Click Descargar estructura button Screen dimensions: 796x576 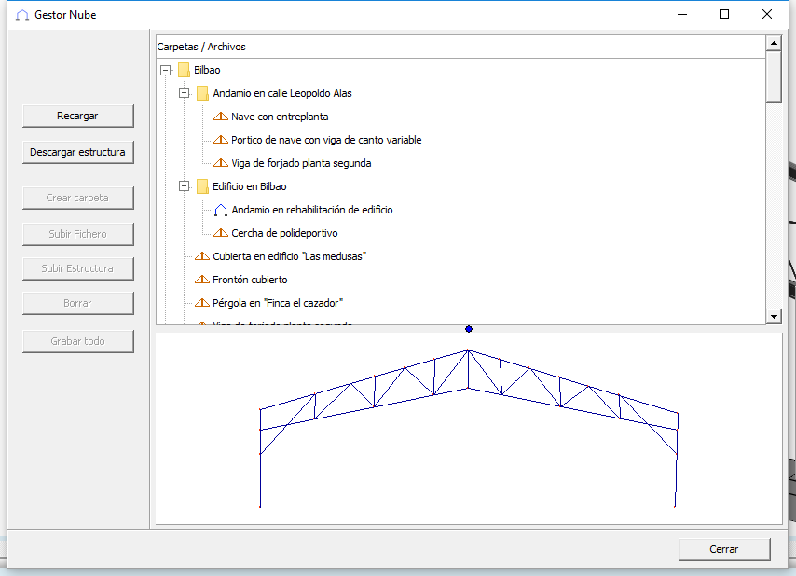[x=77, y=152]
